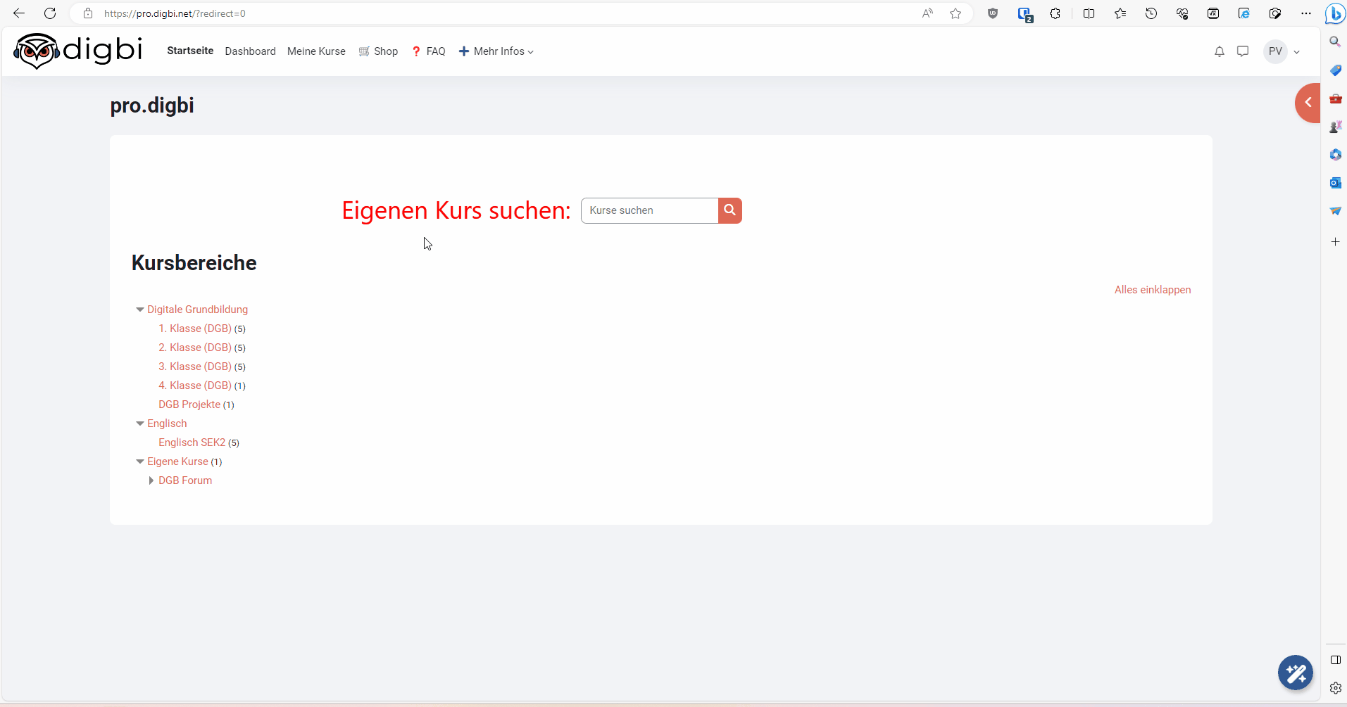This screenshot has height=707, width=1347.
Task: Open the Extensions puzzle icon
Action: tap(1055, 13)
